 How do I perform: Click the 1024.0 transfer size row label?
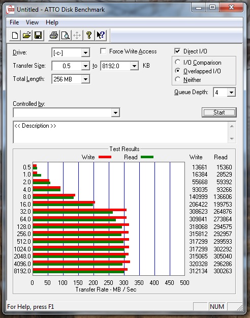[x=22, y=249]
